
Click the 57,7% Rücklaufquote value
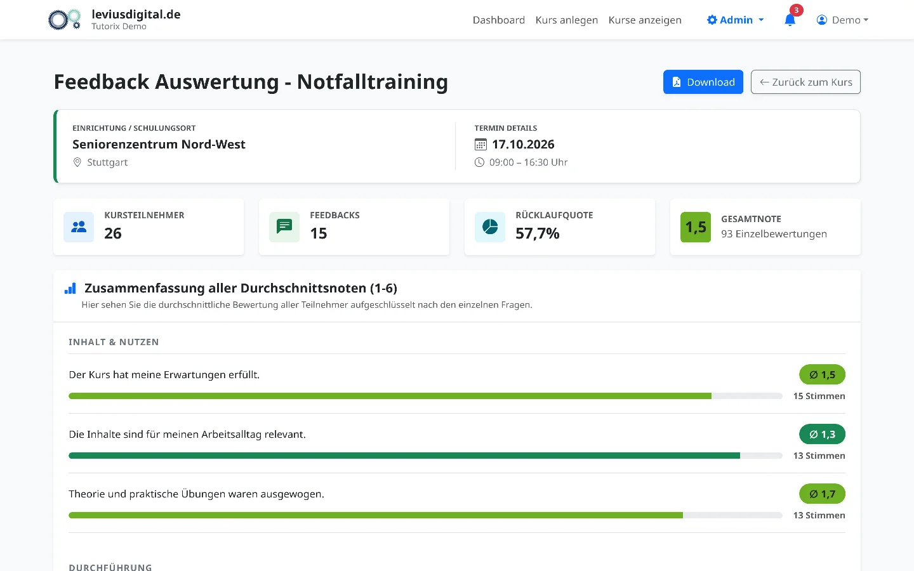pos(538,233)
